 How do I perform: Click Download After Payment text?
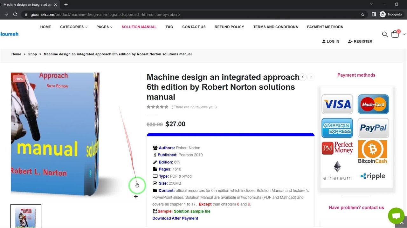(x=175, y=218)
